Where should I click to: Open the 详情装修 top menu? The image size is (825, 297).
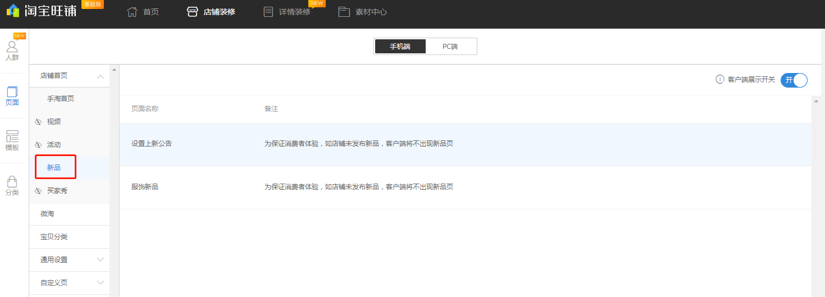(294, 12)
